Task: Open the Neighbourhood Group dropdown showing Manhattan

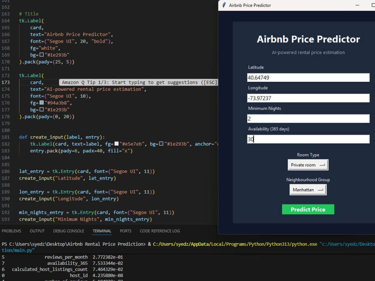Action: point(308,190)
